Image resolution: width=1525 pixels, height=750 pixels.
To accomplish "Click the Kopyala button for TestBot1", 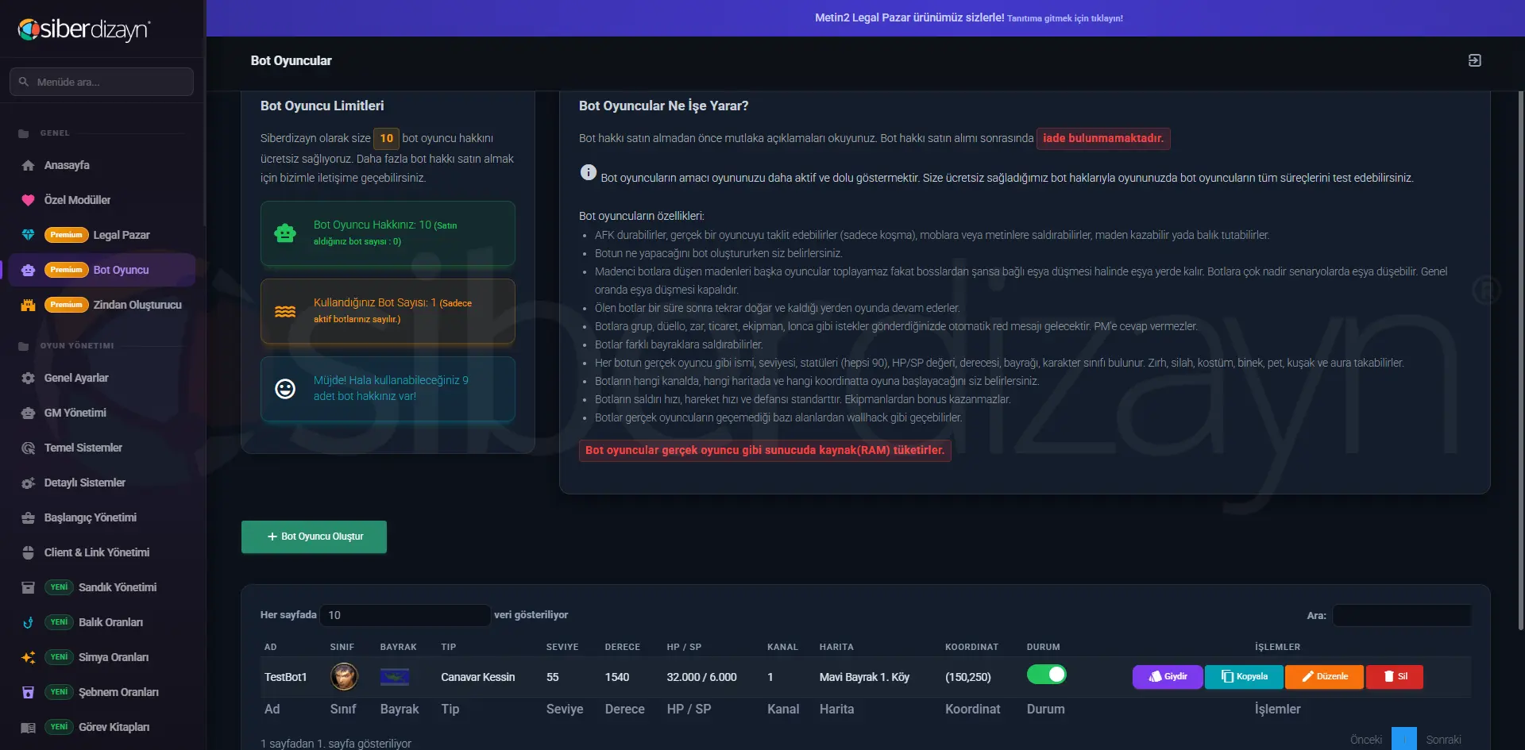I will coord(1244,677).
